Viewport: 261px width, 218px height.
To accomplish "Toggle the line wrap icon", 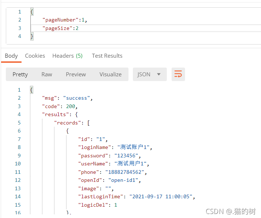I will [x=178, y=74].
